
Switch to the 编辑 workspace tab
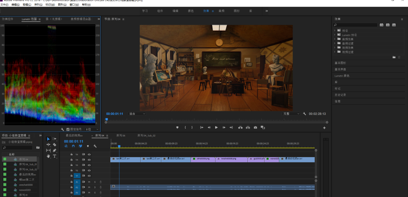[175, 11]
